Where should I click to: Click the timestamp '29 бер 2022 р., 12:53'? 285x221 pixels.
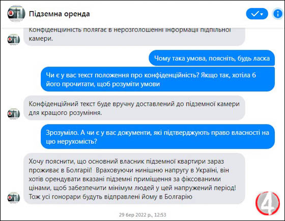(142, 215)
